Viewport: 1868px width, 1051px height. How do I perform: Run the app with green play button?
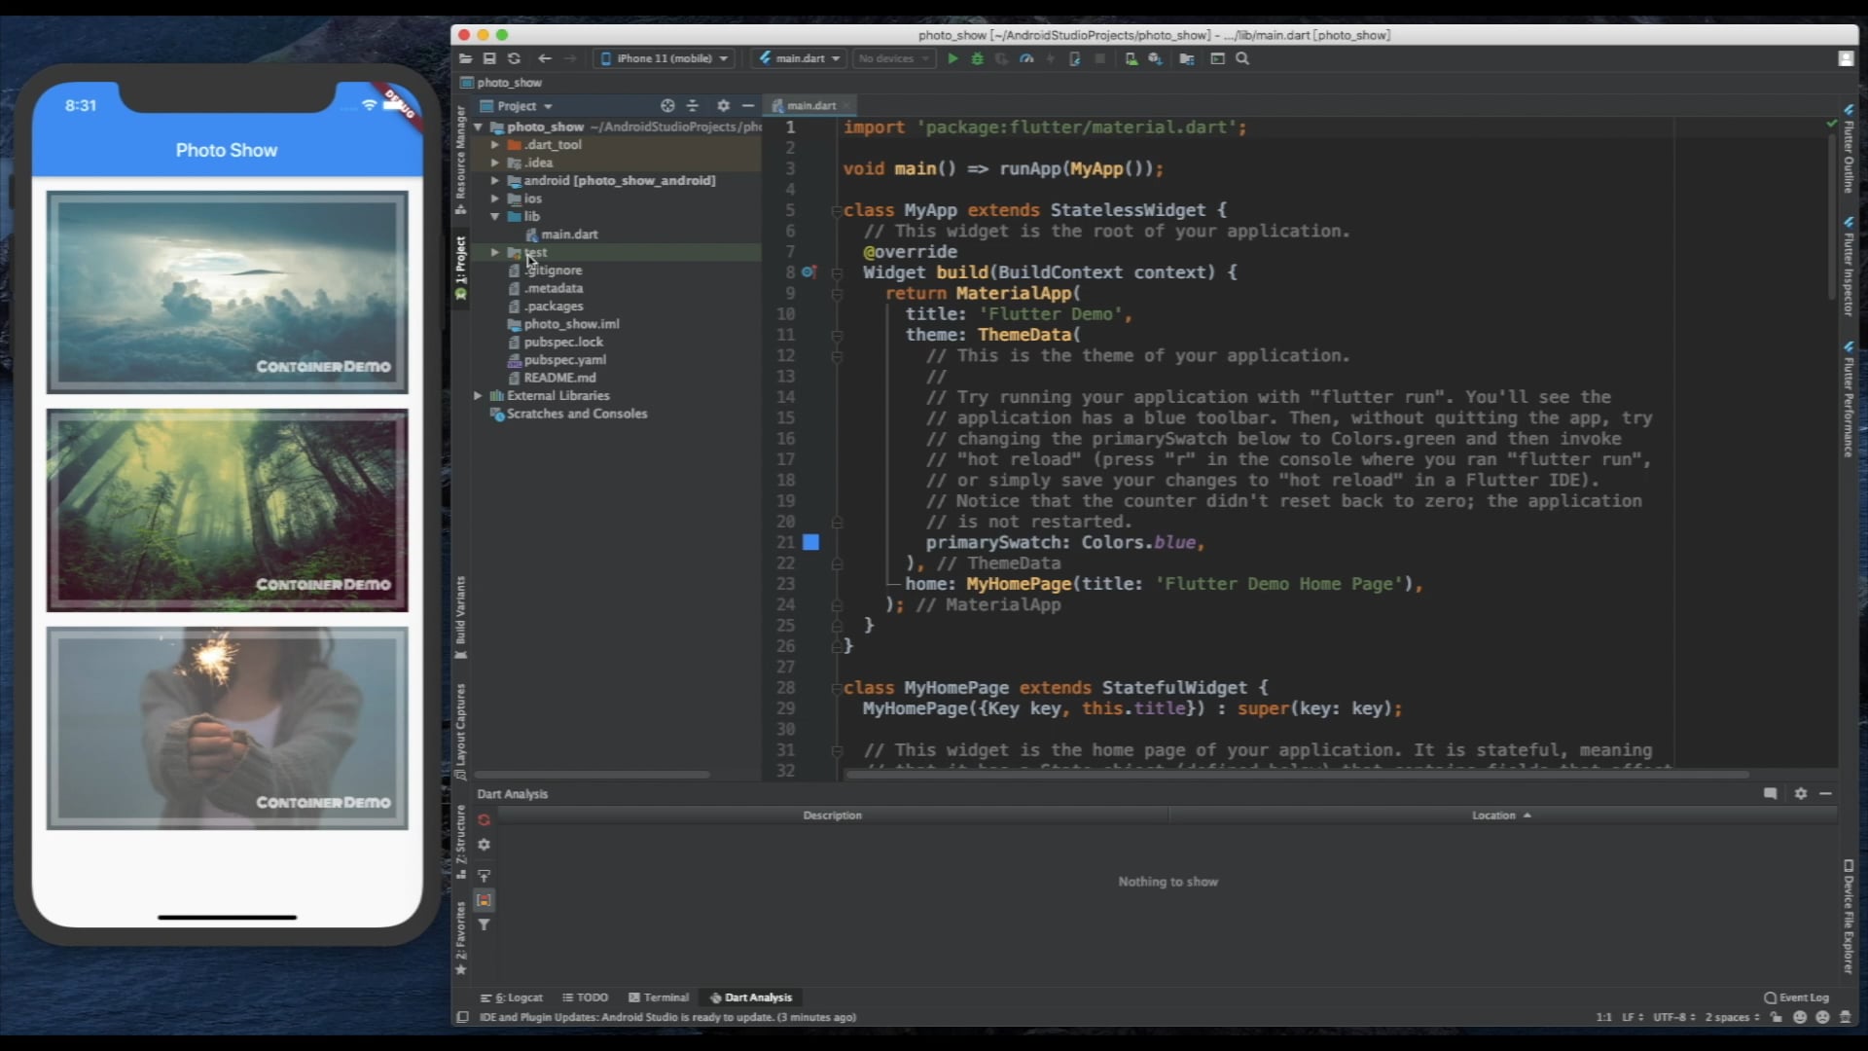952,58
